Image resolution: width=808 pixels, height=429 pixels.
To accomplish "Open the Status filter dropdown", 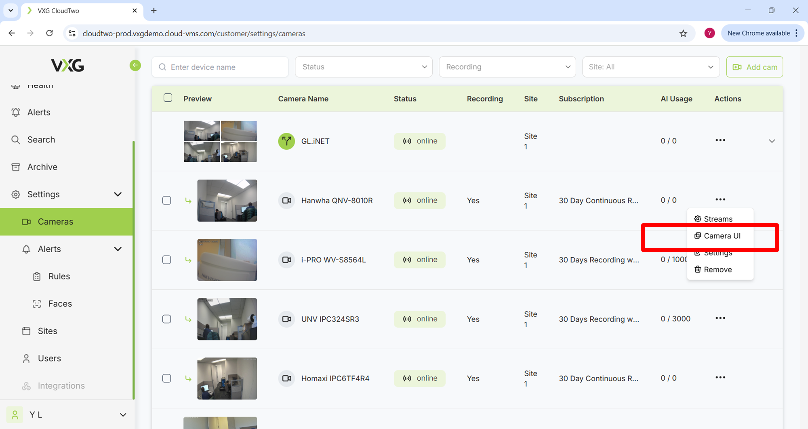I will 364,67.
